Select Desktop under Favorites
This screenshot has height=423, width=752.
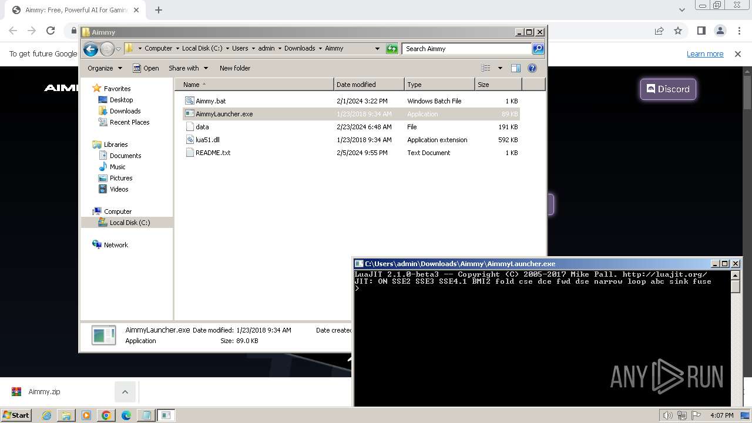click(121, 100)
